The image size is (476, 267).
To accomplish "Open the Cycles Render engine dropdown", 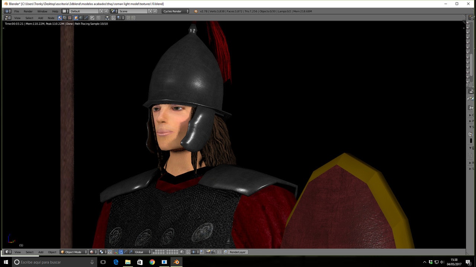I will (x=176, y=11).
